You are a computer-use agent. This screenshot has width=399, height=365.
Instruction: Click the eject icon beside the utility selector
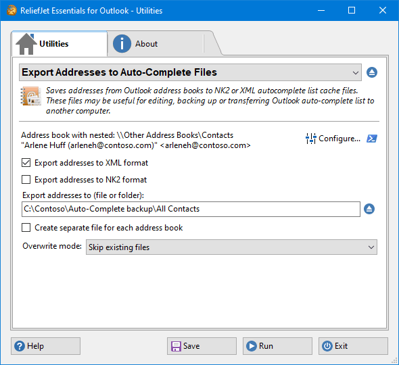click(x=372, y=72)
